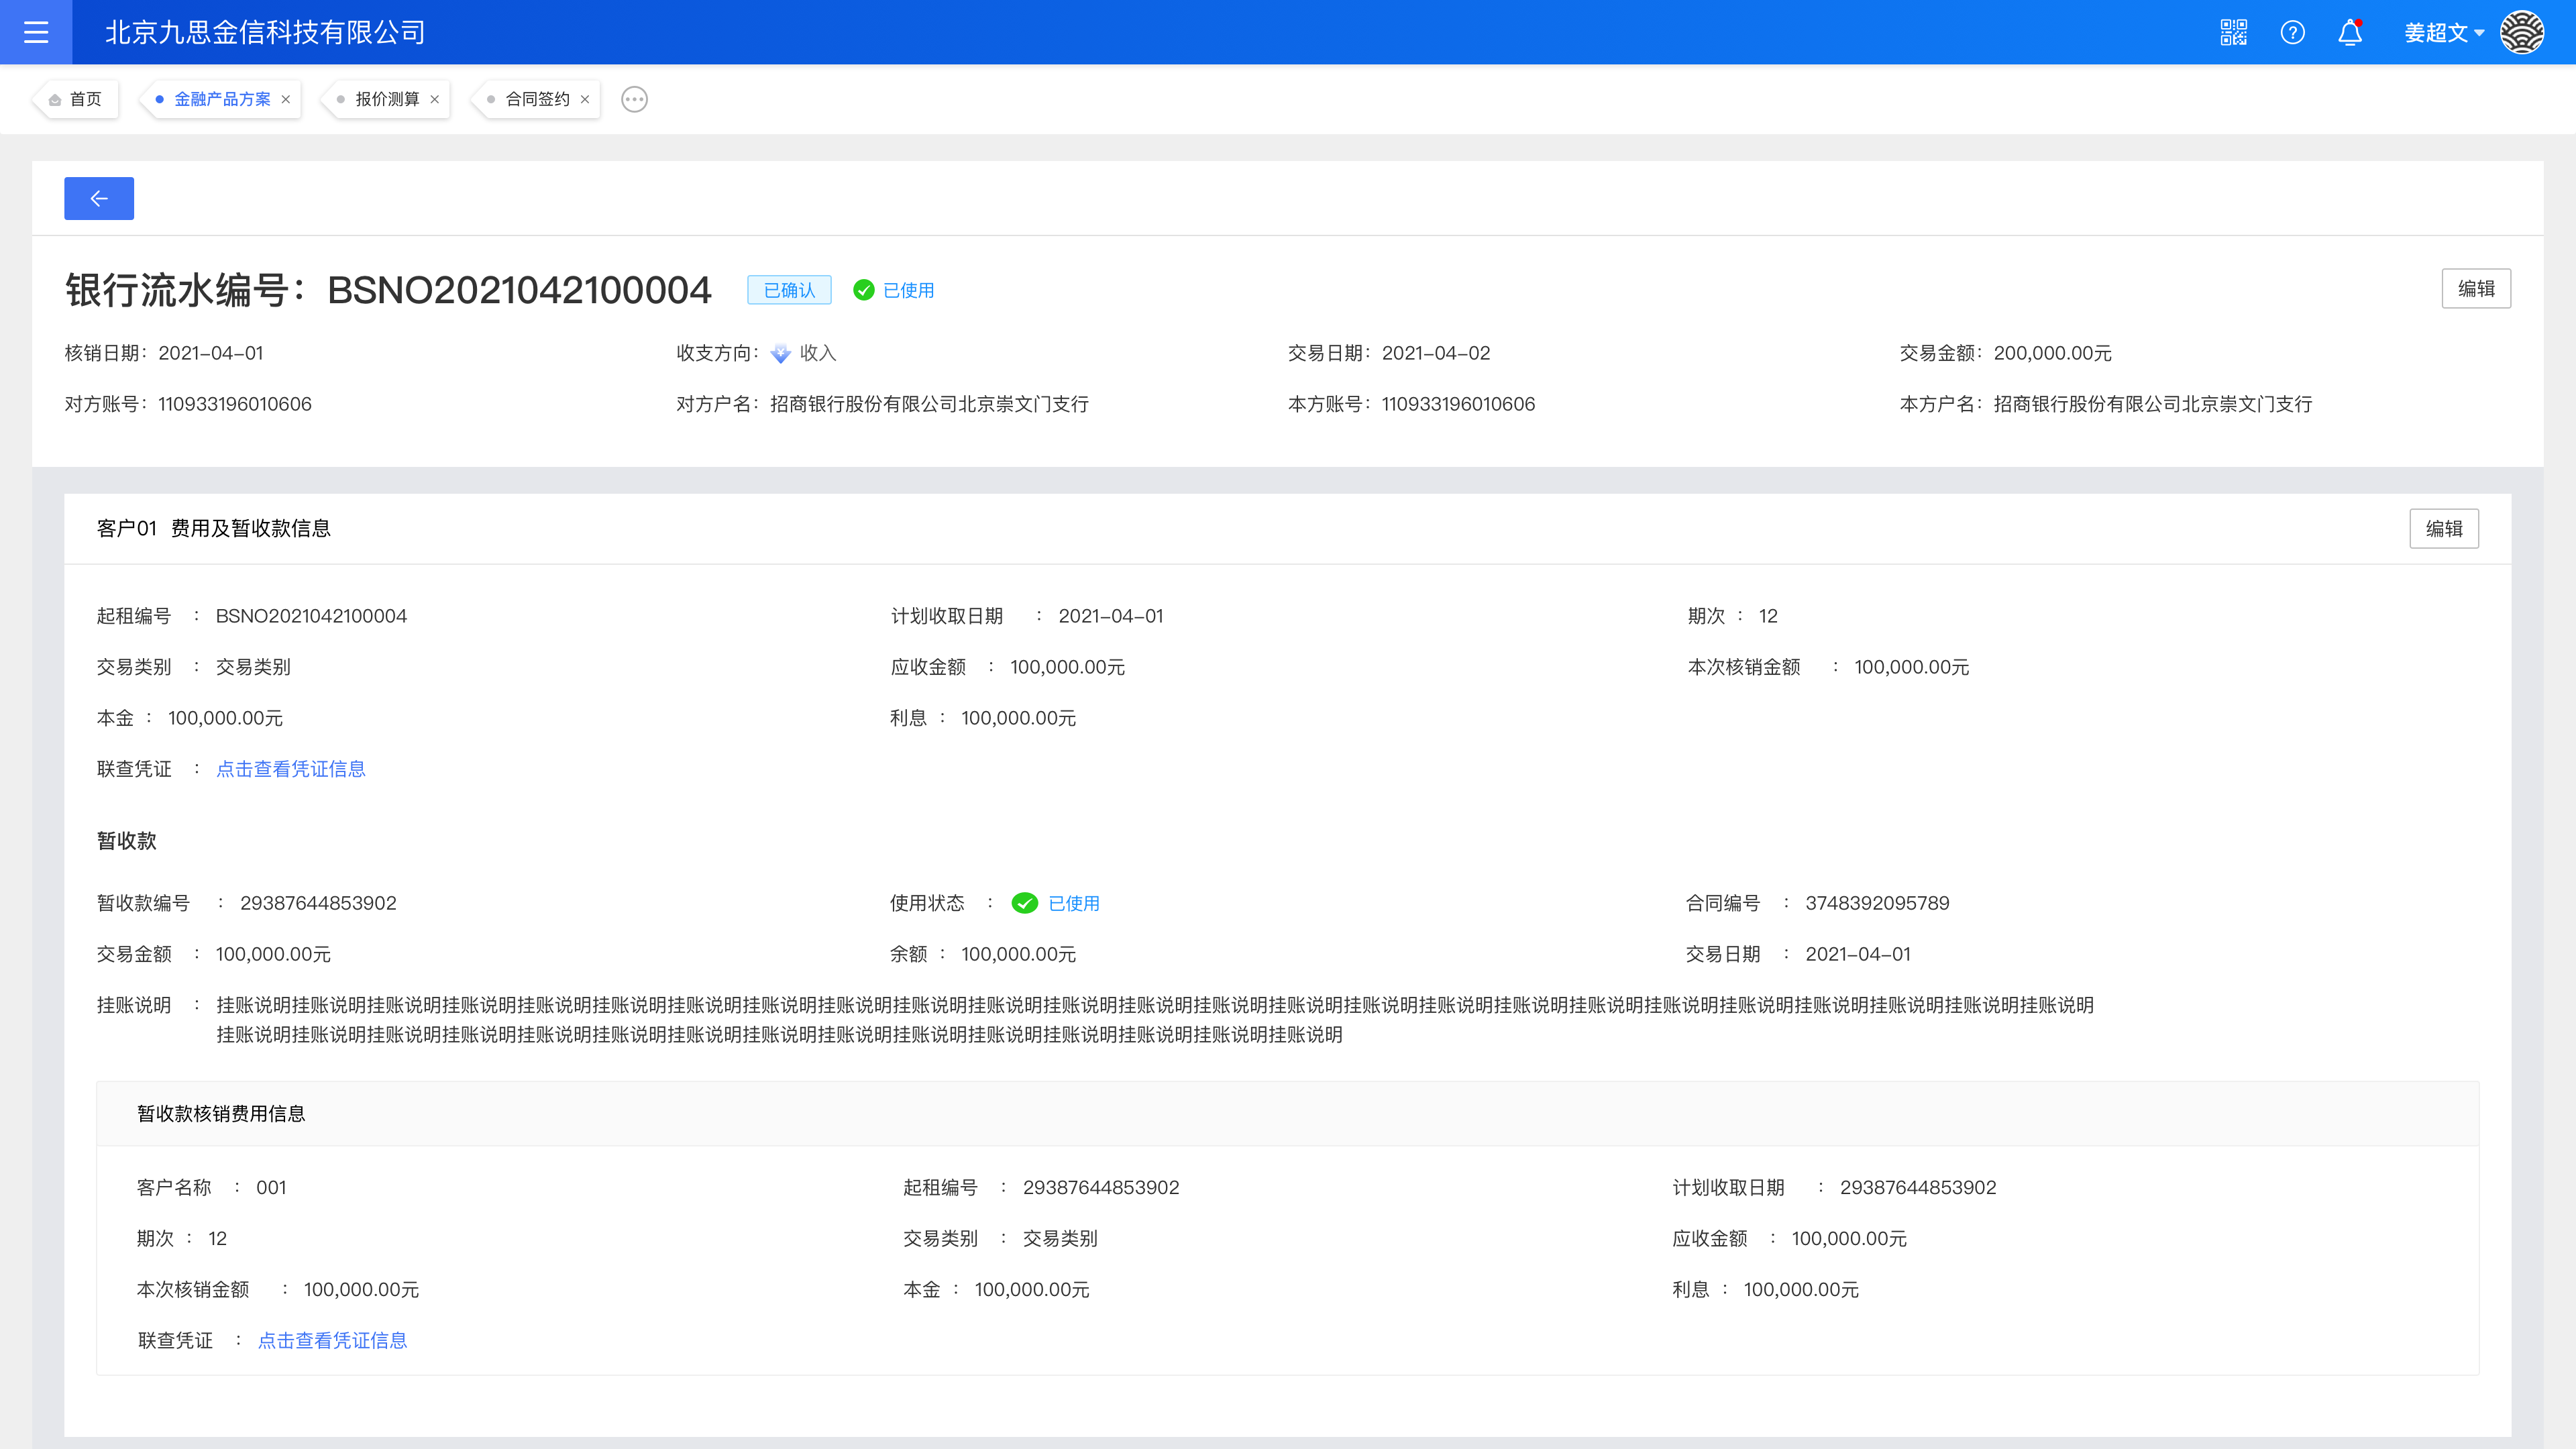Select 合同编号 value 3748392095789
Screen dimensions: 2576x1449
(x=1877, y=903)
